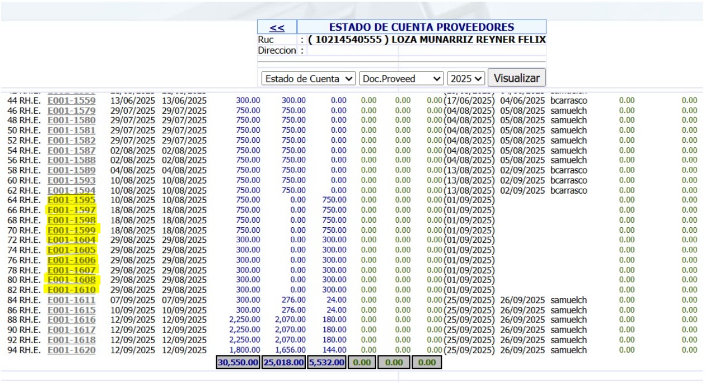Open the Estado de Cuenta dropdown
Viewport: 707px width, 384px height.
pyautogui.click(x=309, y=79)
